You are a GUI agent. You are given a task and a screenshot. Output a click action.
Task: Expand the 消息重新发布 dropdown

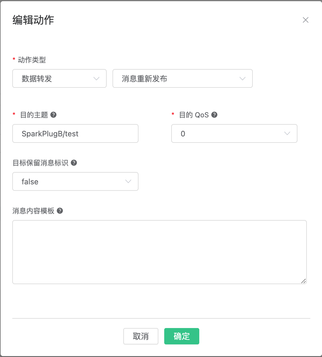tap(182, 78)
